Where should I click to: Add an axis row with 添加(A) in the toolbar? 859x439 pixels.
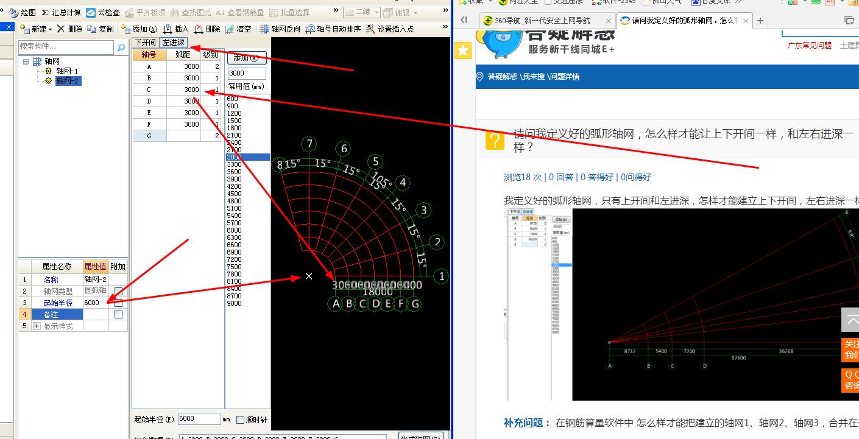139,29
